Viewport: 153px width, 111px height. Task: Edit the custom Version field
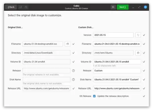[x=113, y=35]
